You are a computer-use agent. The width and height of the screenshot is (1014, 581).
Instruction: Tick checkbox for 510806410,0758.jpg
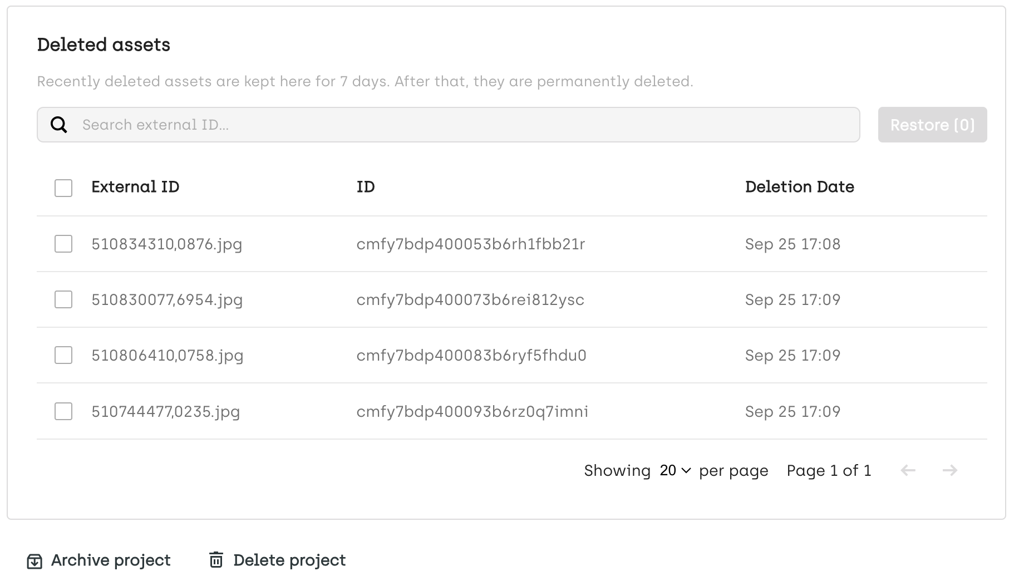pos(63,355)
